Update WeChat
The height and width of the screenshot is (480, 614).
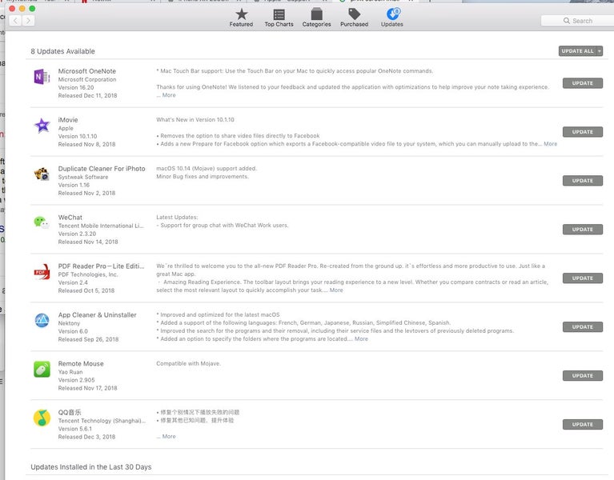[582, 230]
